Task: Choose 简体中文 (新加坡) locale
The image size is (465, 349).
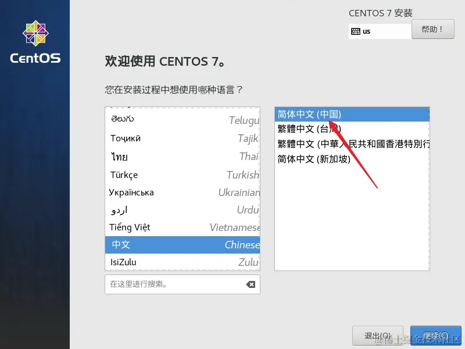Action: pos(352,159)
